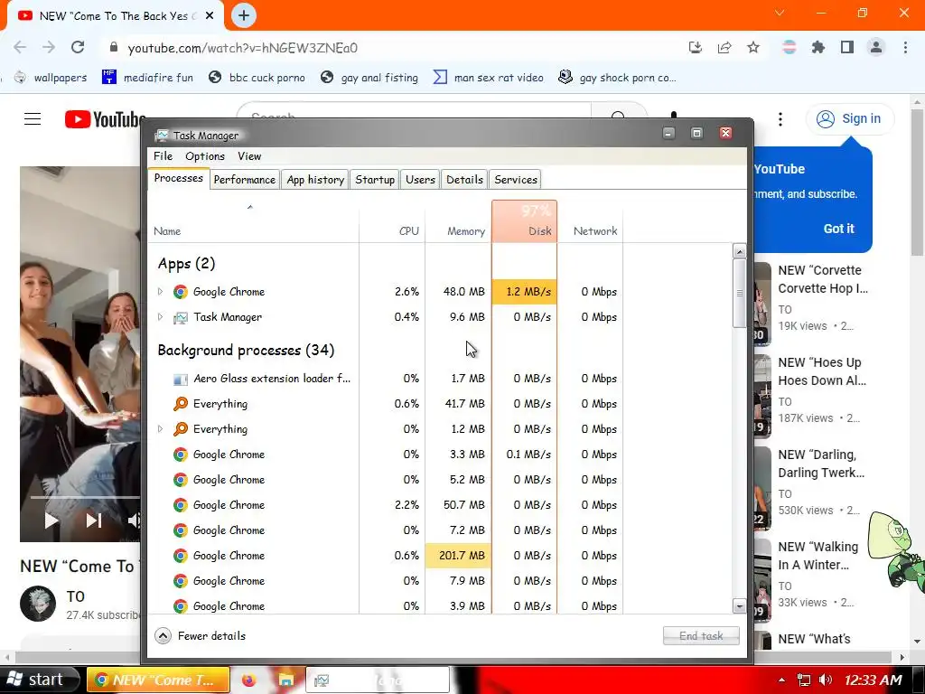Click the Task Manager taskbar button
The width and height of the screenshot is (925, 694).
tap(378, 680)
